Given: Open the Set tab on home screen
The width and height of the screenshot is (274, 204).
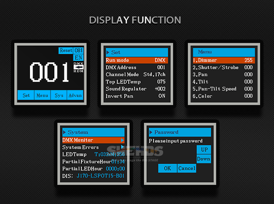Looking at the screenshot, I should (x=26, y=95).
